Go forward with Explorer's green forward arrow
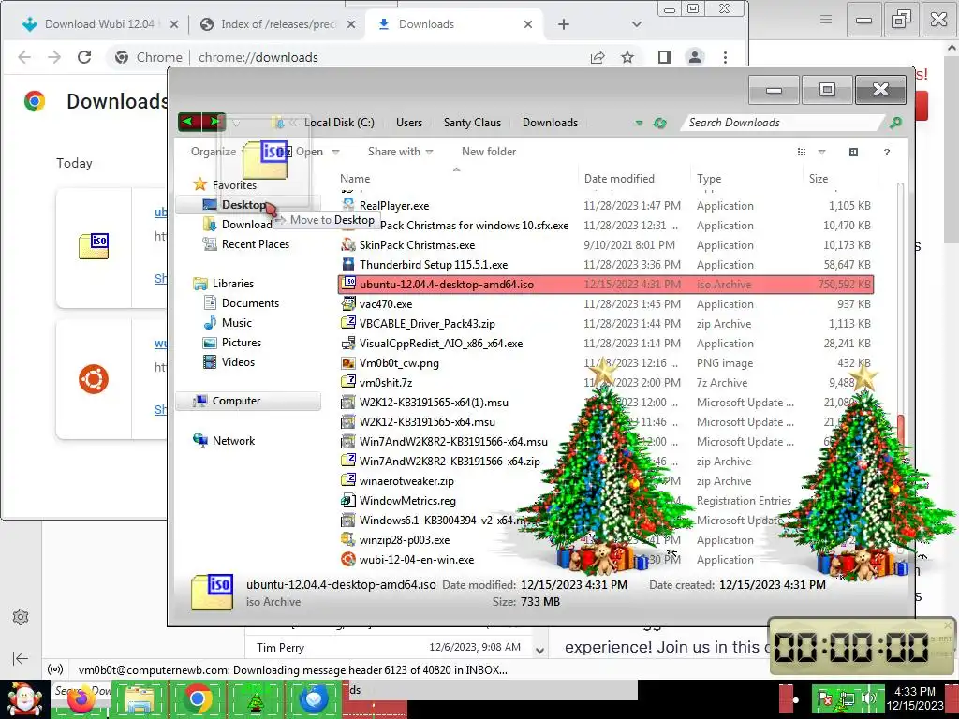 click(214, 122)
